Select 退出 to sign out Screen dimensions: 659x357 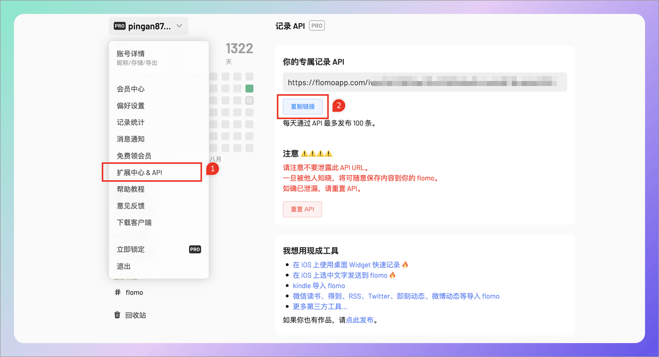coord(123,266)
